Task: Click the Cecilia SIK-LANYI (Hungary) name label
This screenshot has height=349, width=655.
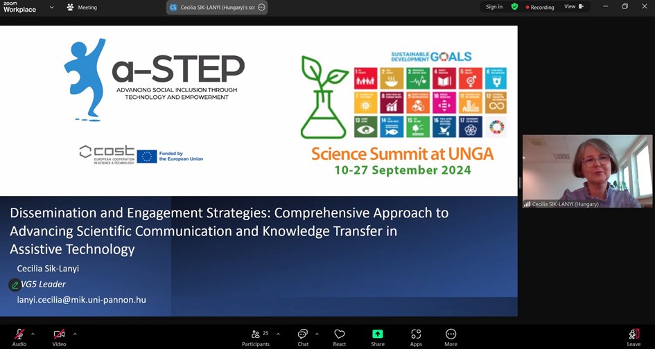Action: click(565, 204)
